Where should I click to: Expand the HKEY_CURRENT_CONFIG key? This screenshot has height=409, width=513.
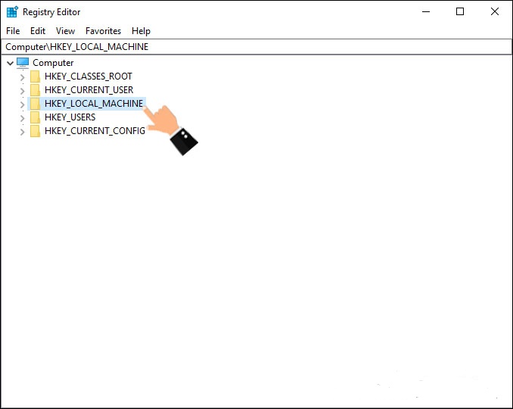(22, 132)
